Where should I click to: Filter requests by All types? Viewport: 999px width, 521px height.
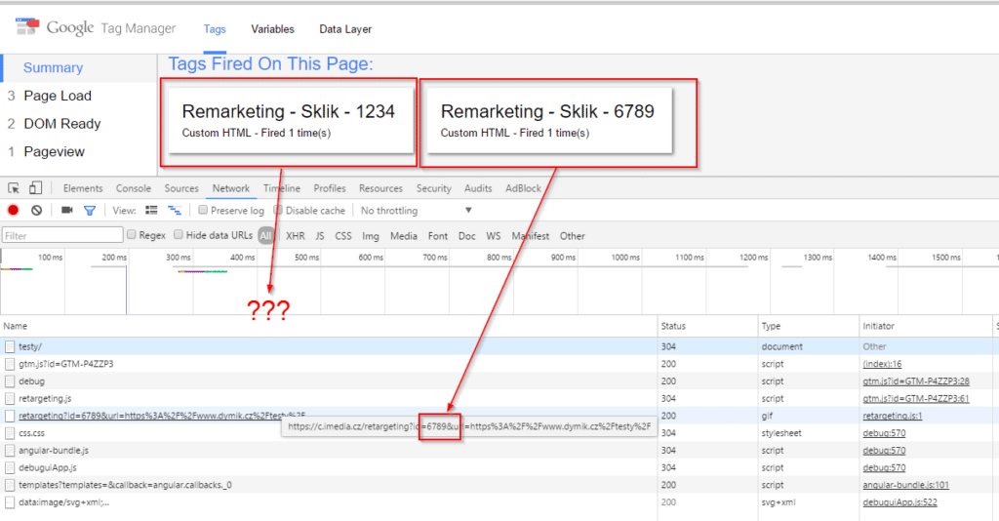coord(265,236)
